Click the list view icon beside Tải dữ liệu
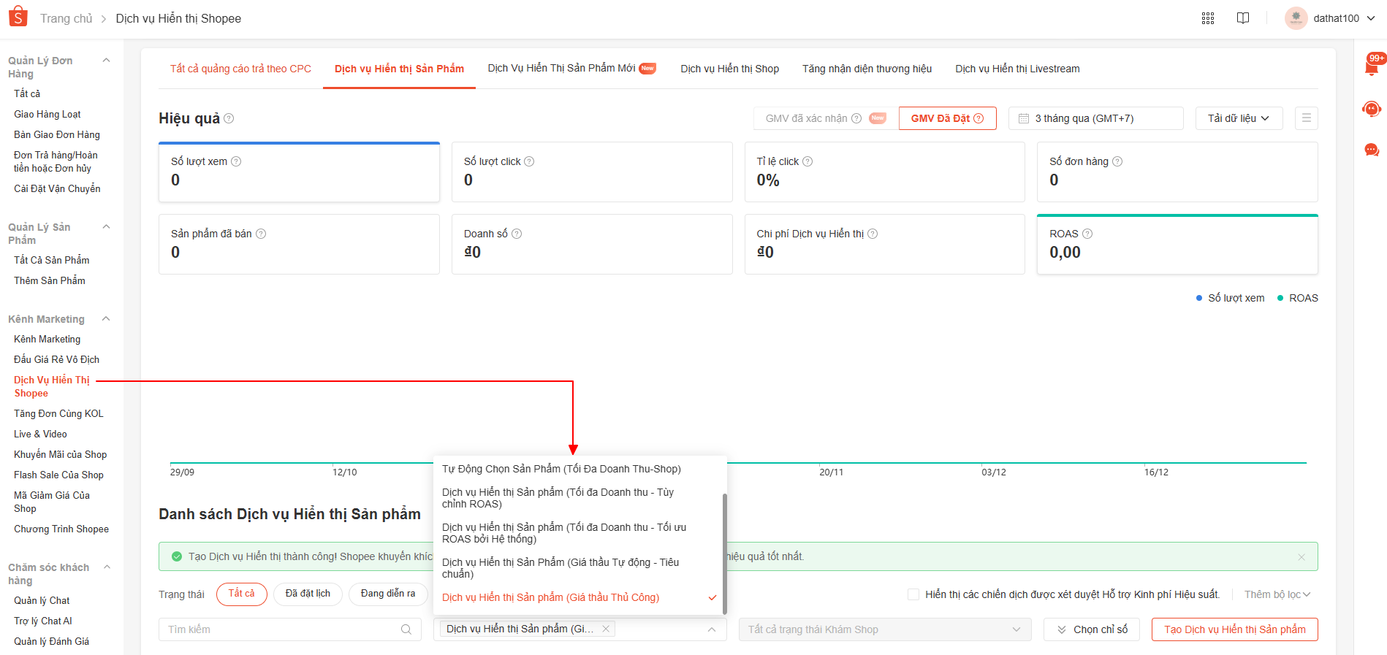1387x655 pixels. pyautogui.click(x=1306, y=118)
